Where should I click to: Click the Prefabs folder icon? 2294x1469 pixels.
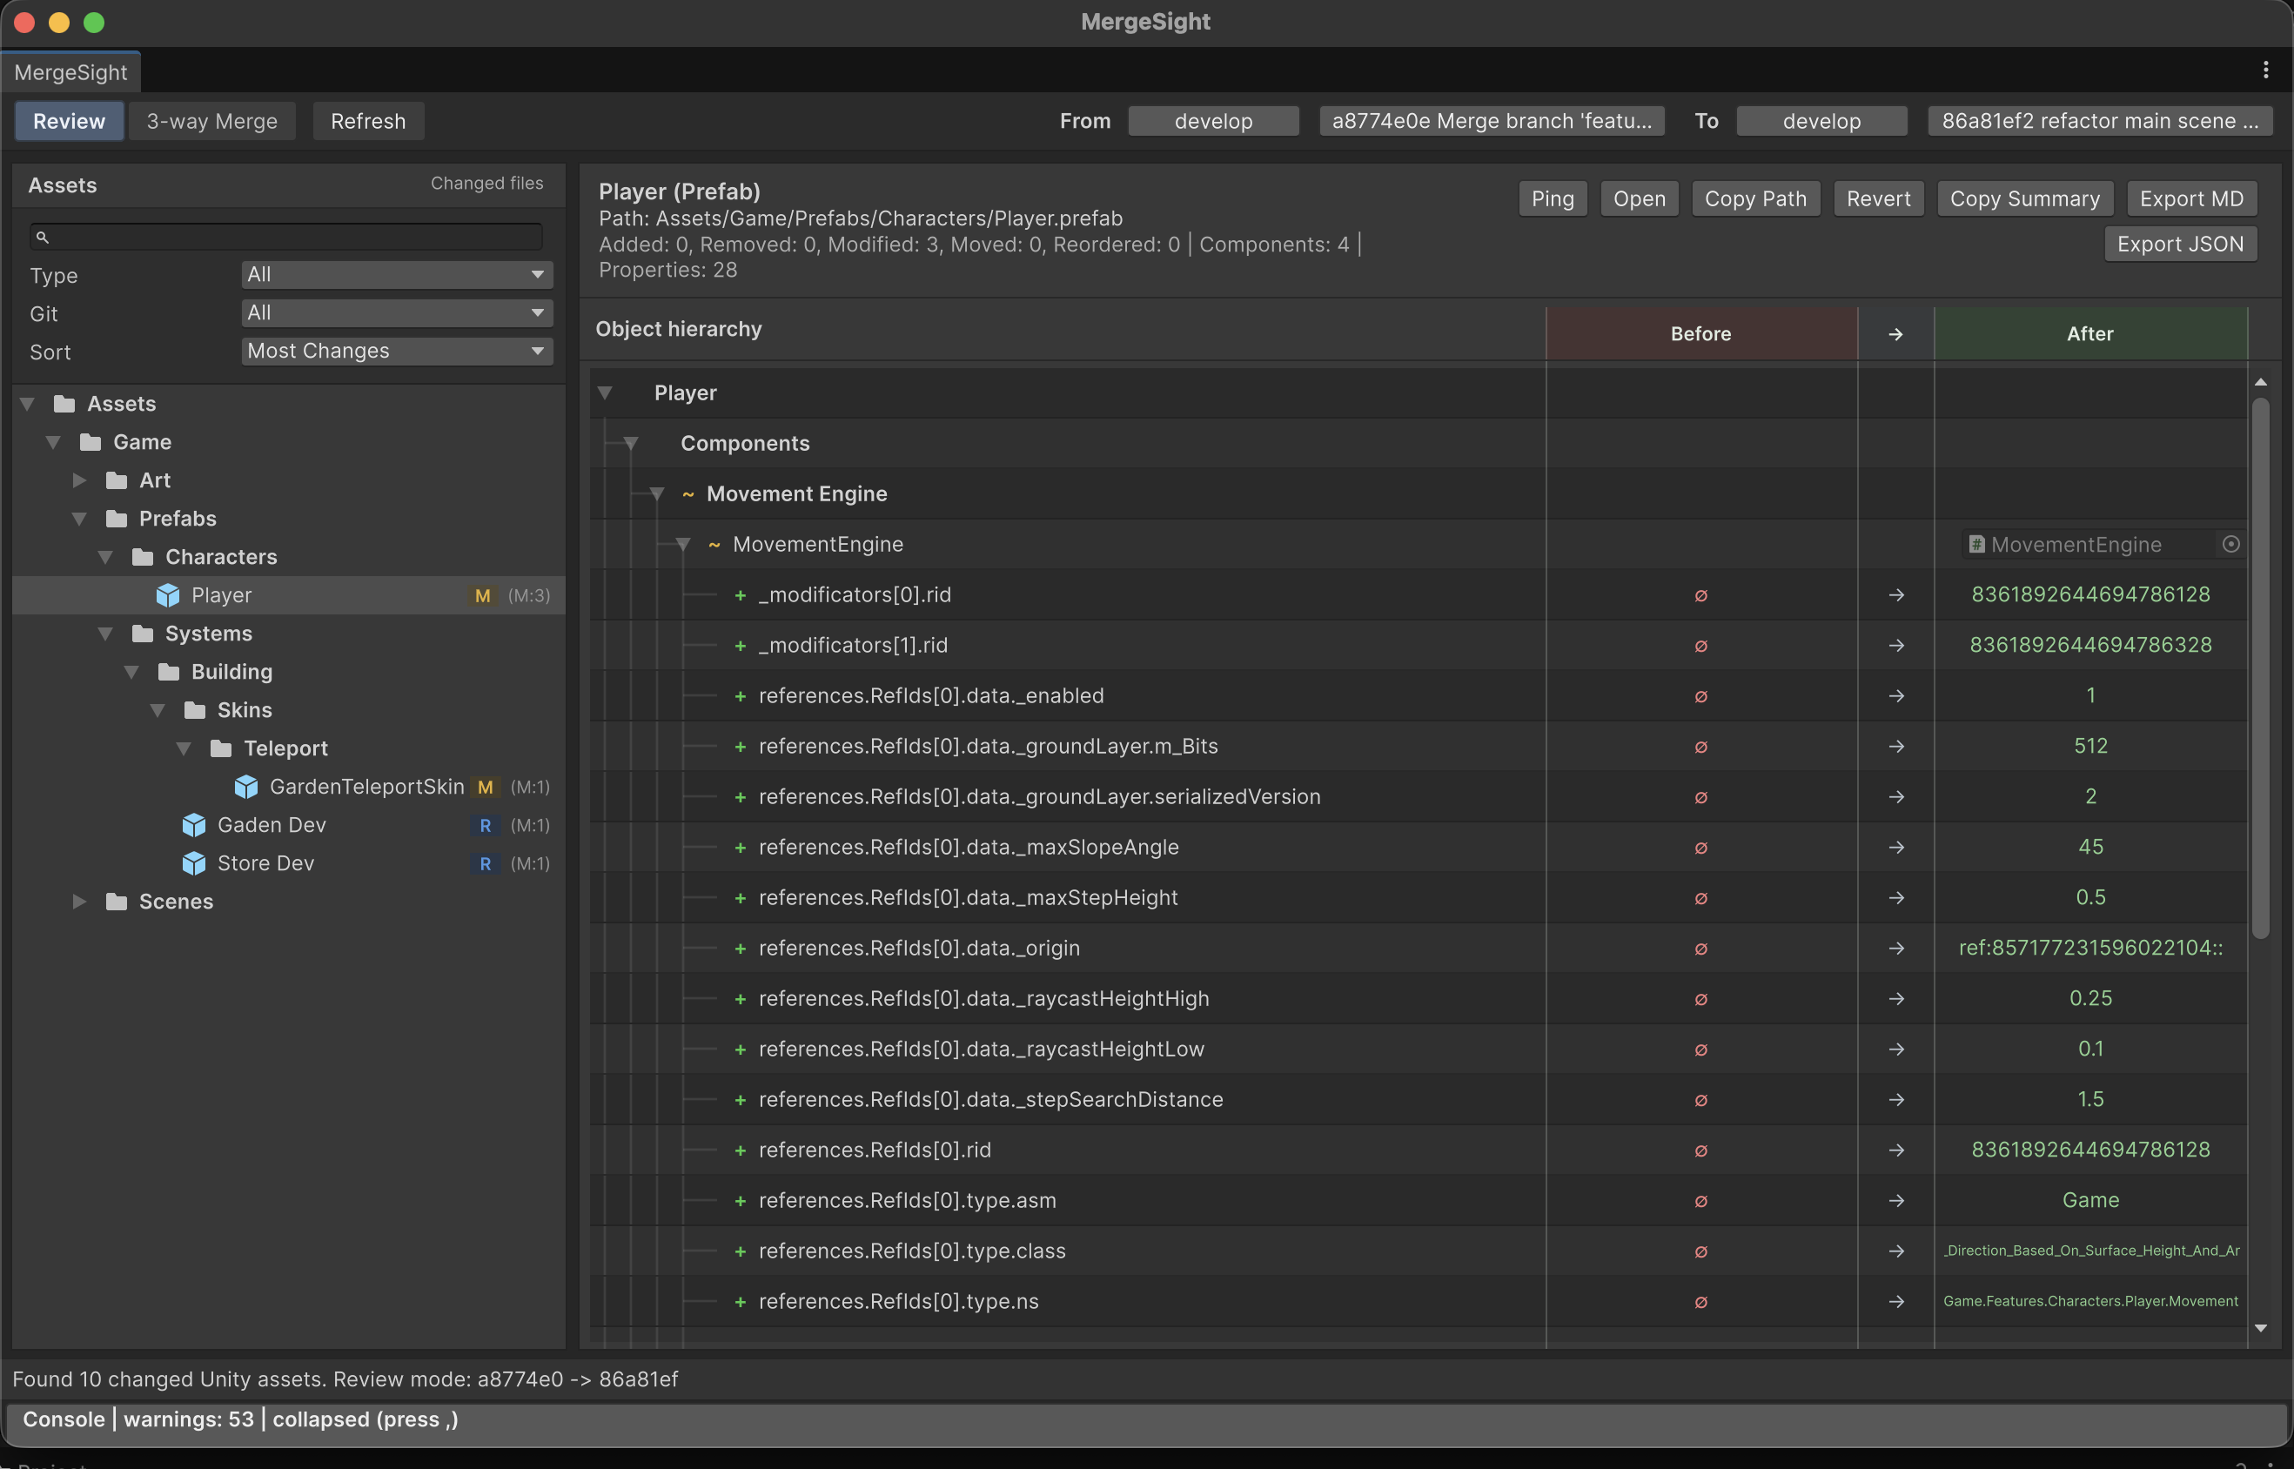click(117, 518)
